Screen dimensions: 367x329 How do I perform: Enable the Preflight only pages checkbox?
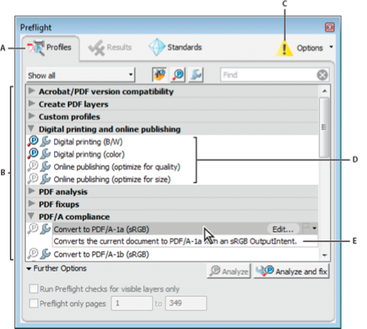(x=33, y=303)
